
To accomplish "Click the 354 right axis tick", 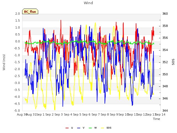I will coord(165,50).
